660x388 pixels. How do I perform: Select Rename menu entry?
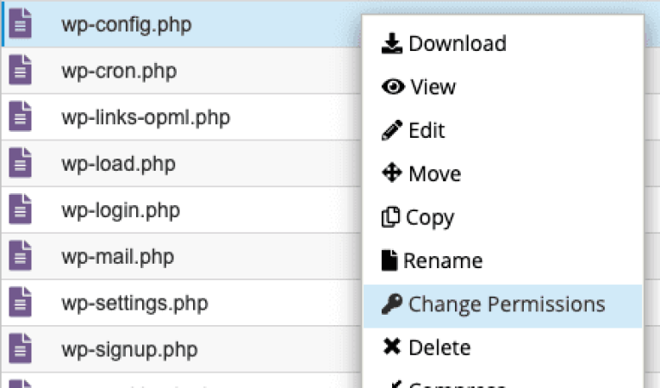pyautogui.click(x=502, y=260)
